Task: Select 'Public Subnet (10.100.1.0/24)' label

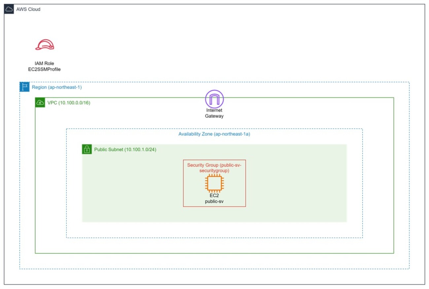Action: (x=125, y=149)
